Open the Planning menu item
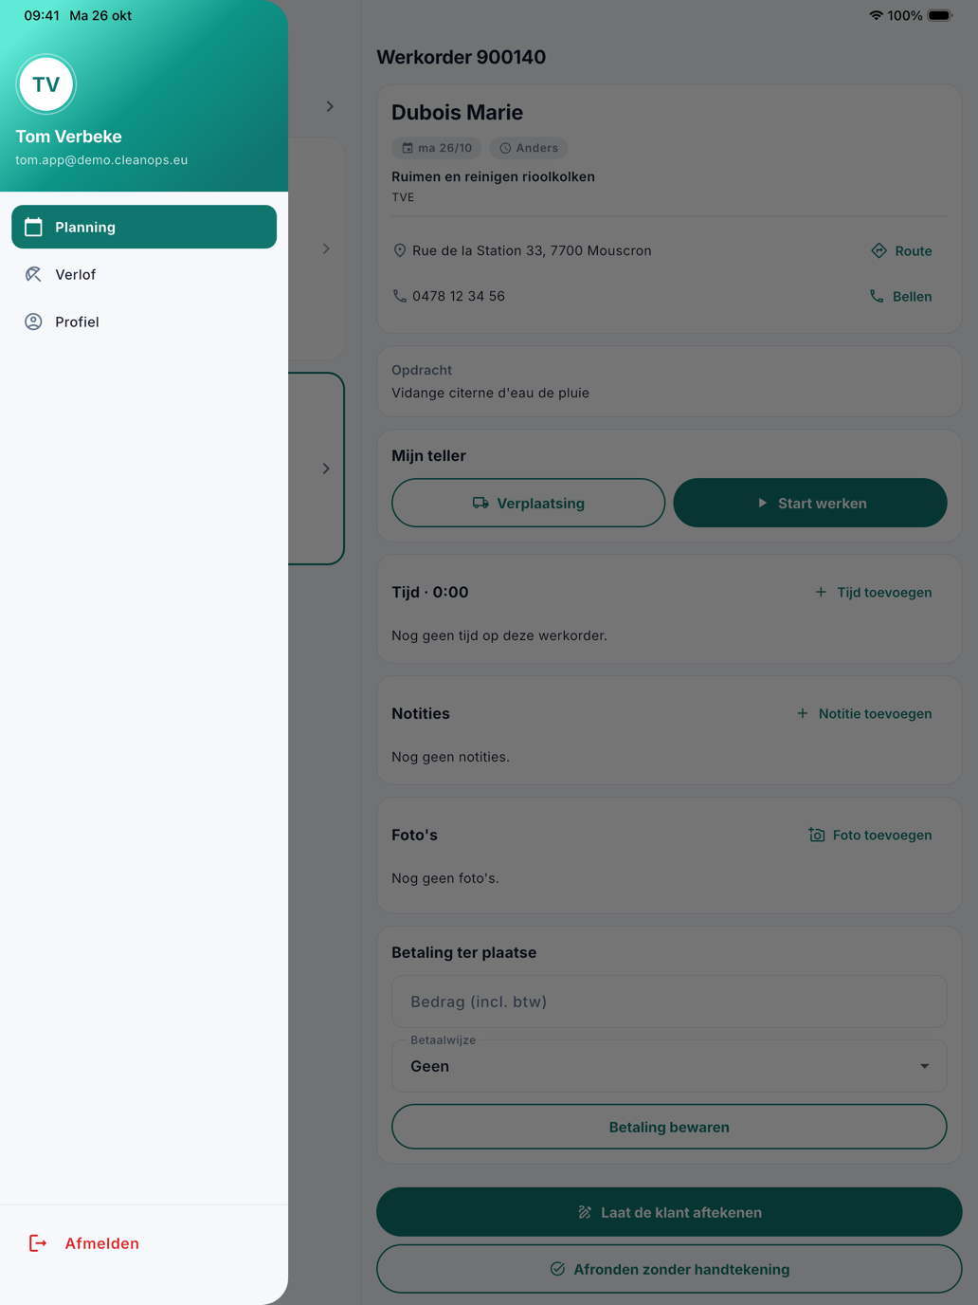This screenshot has width=978, height=1305. pyautogui.click(x=144, y=227)
